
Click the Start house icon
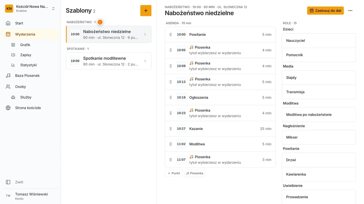[8, 23]
